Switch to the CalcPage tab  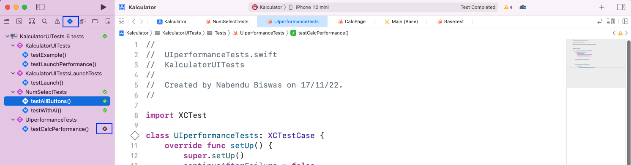(352, 21)
